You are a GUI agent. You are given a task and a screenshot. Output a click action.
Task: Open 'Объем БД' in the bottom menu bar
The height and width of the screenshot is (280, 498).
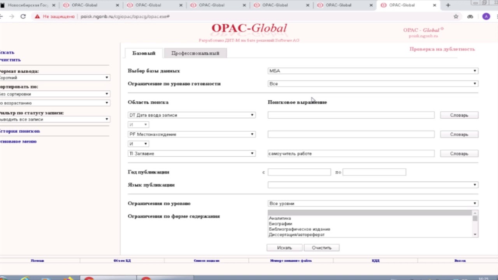tap(122, 261)
